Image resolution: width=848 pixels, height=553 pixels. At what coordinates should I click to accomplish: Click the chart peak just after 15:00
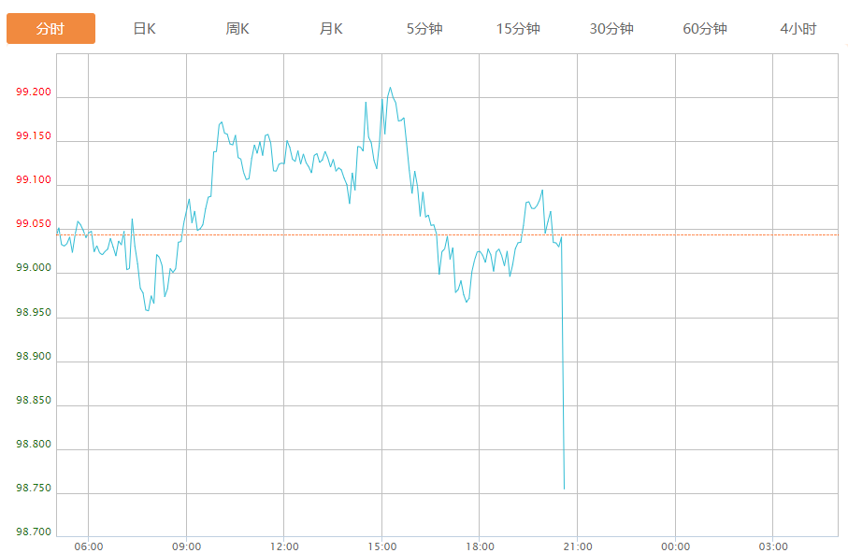[390, 88]
